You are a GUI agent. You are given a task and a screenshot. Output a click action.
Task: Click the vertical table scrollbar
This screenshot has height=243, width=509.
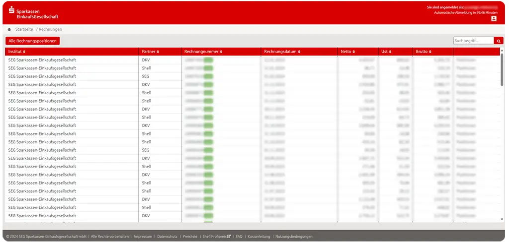(501, 69)
